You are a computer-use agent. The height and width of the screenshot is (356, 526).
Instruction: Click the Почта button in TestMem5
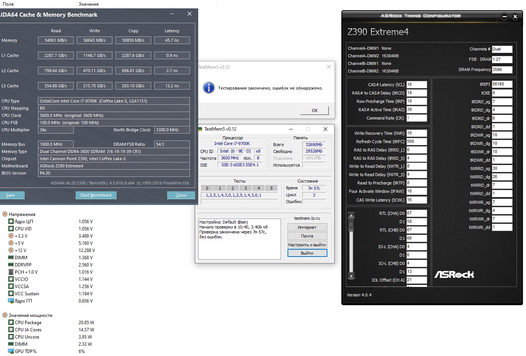[x=307, y=236]
